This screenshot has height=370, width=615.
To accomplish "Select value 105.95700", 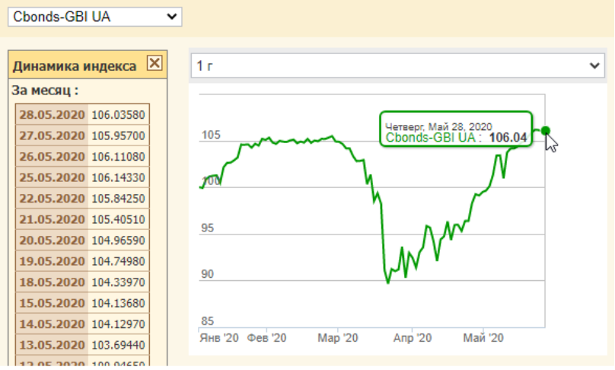I will [119, 136].
